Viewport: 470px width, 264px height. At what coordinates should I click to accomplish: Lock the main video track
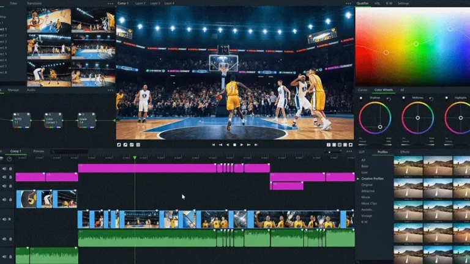coord(10,219)
